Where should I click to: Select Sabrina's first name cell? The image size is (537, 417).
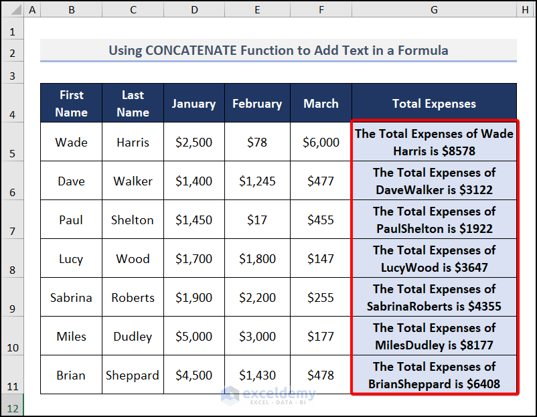coord(71,297)
